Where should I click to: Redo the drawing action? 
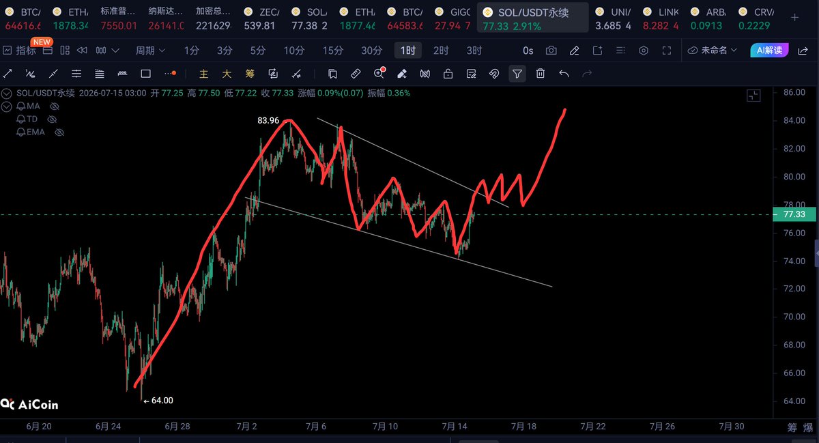point(587,74)
